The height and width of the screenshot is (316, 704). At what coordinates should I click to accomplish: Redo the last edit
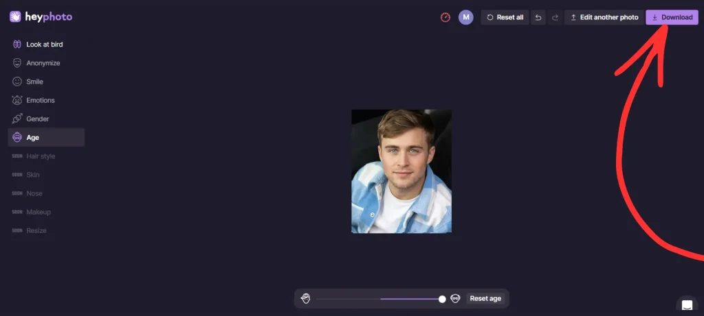pos(555,17)
